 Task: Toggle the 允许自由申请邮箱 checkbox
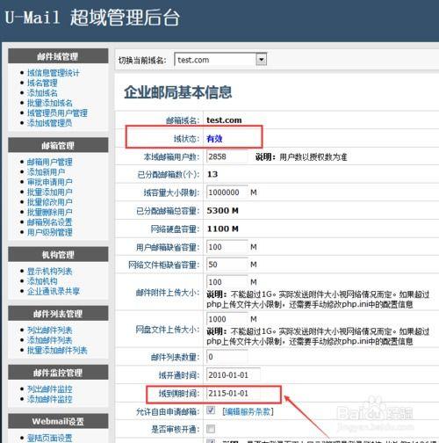tap(211, 410)
